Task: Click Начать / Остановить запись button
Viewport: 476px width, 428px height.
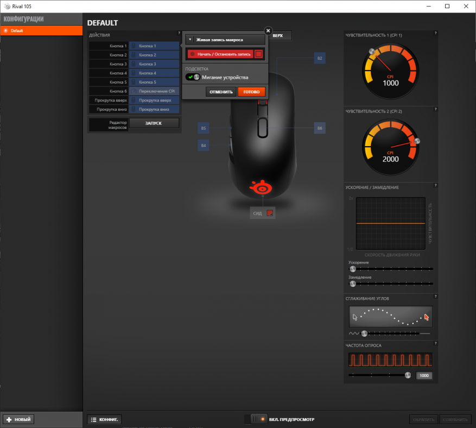Action: (220, 54)
